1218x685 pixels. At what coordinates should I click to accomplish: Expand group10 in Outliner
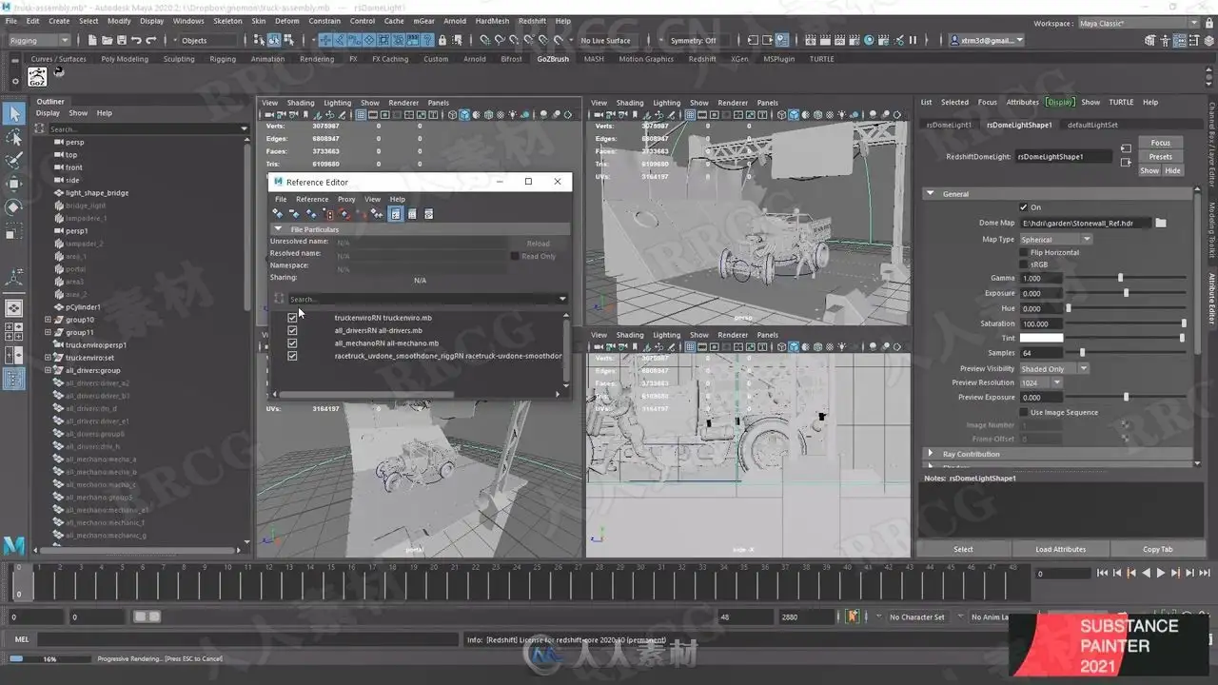pos(48,320)
